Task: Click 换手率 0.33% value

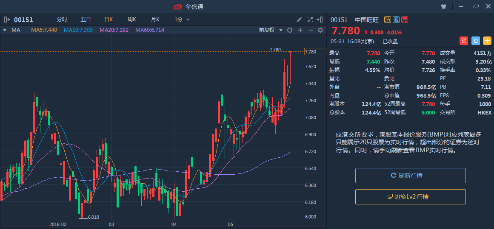Action: tap(484, 70)
